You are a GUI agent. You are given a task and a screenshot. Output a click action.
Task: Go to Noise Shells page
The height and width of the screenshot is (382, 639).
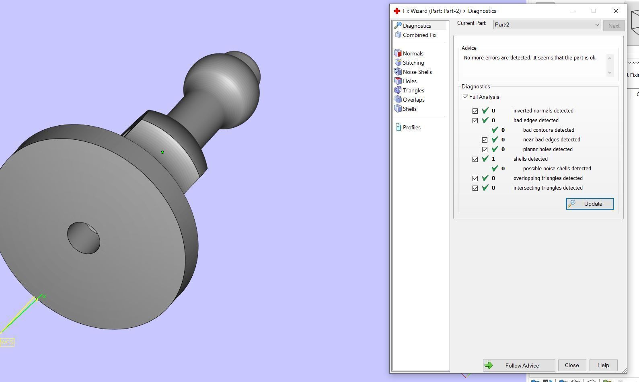point(417,72)
